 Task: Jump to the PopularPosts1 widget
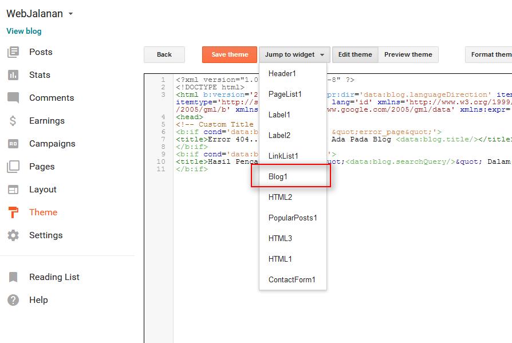[x=293, y=218]
